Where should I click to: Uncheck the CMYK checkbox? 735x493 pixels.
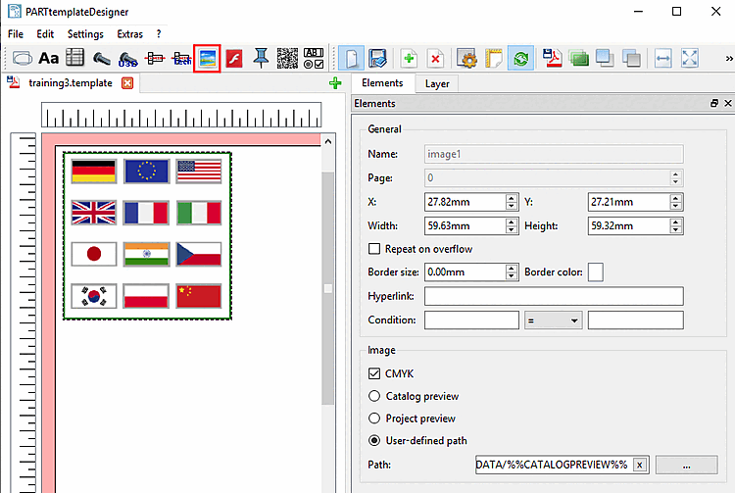374,373
